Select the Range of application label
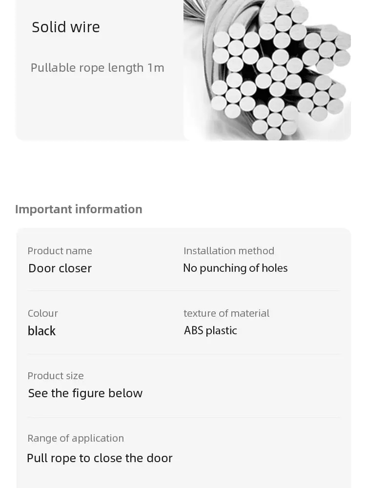 point(76,439)
